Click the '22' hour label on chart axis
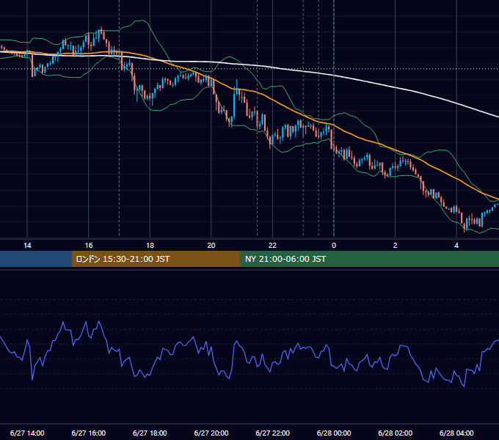This screenshot has width=499, height=440. [x=272, y=246]
